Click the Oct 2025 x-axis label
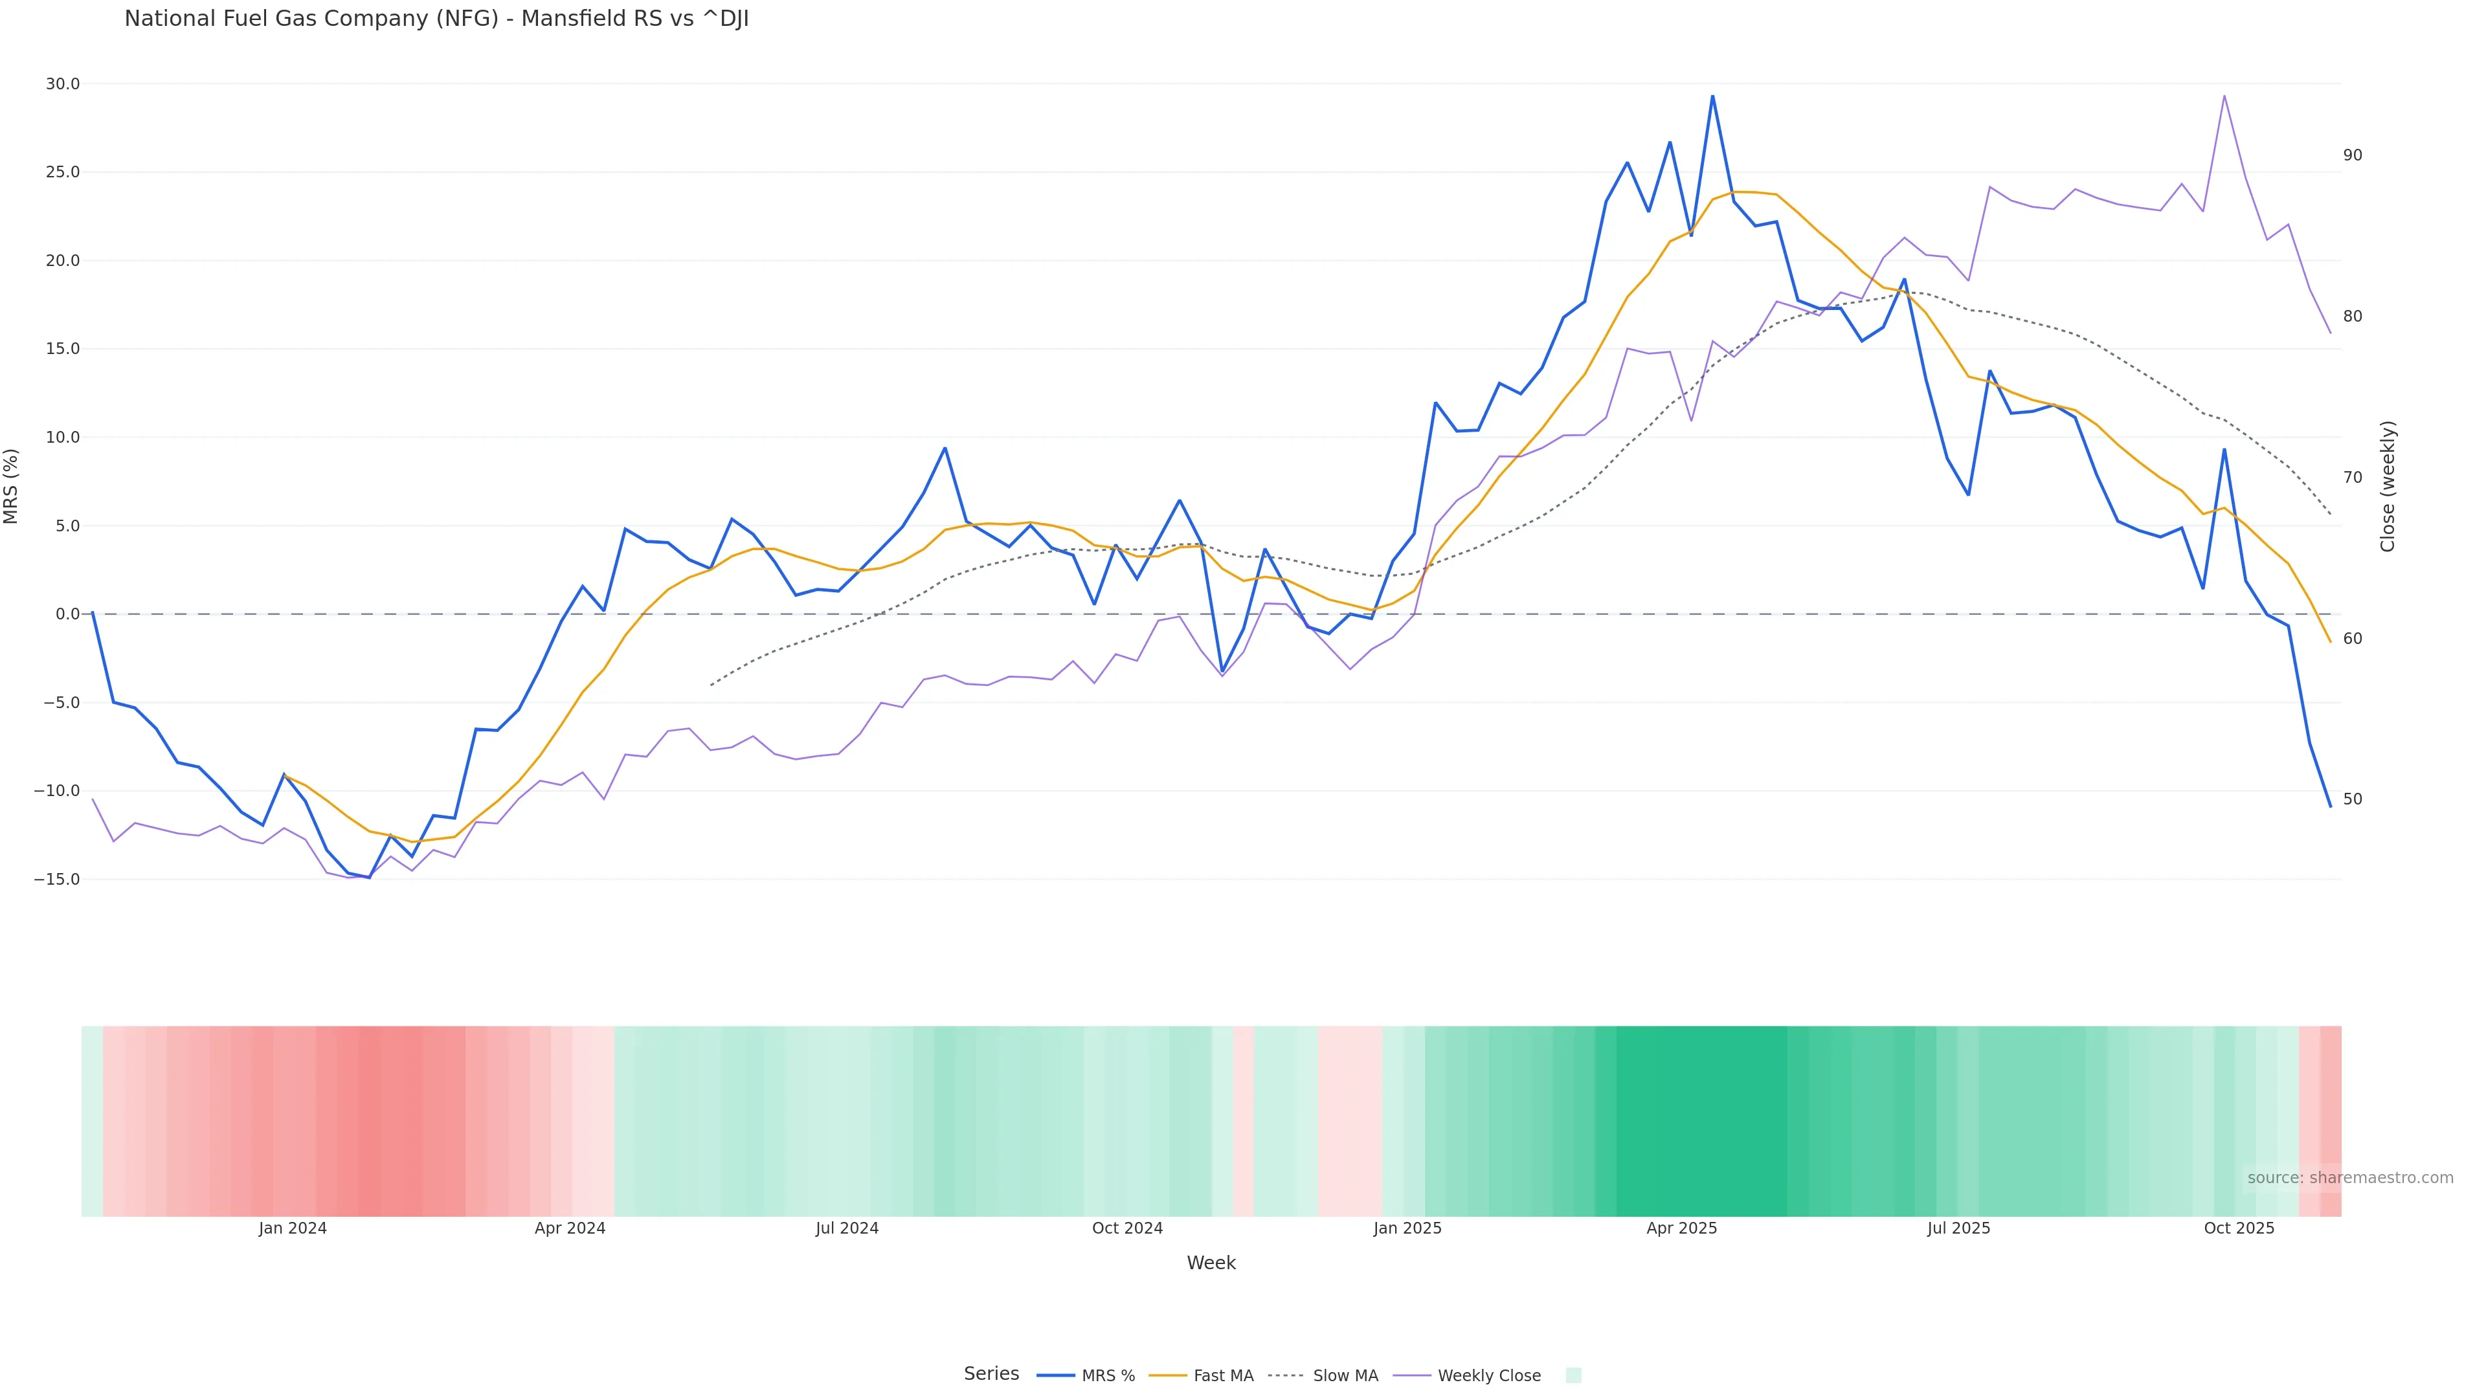This screenshot has height=1398, width=2486. coord(2239,1228)
